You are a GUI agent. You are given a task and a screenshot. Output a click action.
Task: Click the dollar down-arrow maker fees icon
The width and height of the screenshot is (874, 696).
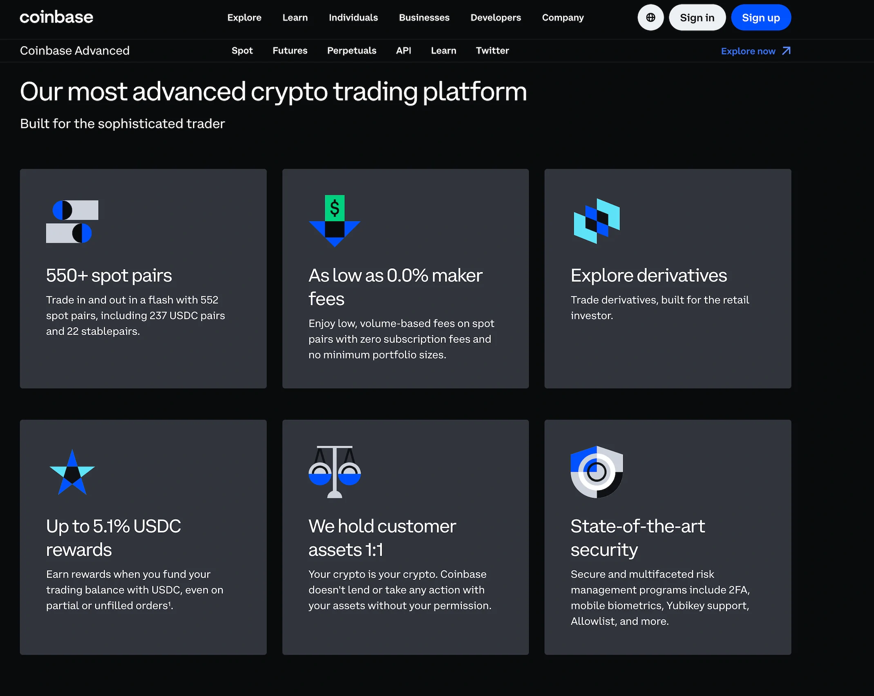pos(334,221)
